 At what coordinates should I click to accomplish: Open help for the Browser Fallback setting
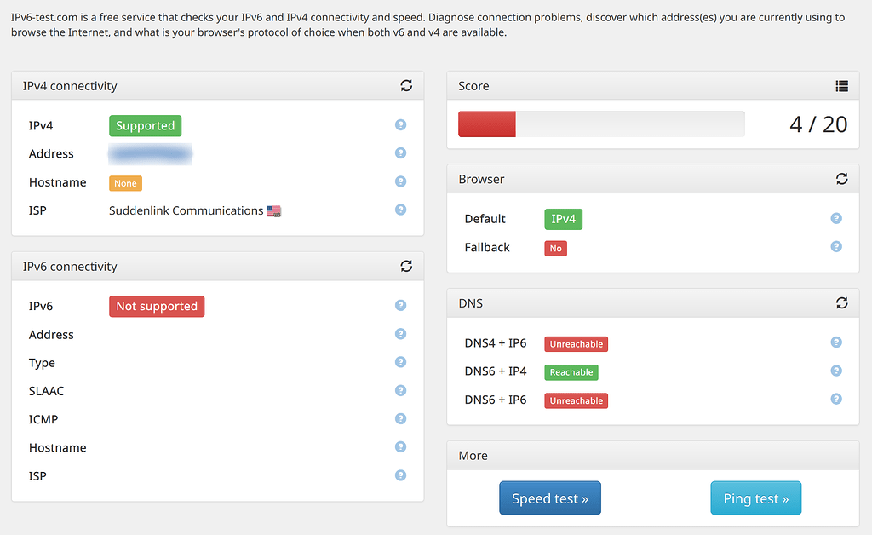point(835,246)
